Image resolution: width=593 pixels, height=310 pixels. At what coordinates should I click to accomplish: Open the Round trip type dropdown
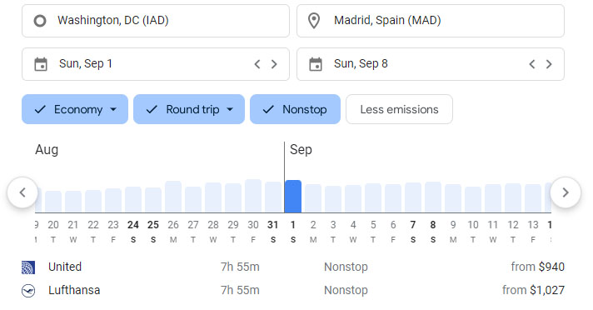pyautogui.click(x=189, y=109)
